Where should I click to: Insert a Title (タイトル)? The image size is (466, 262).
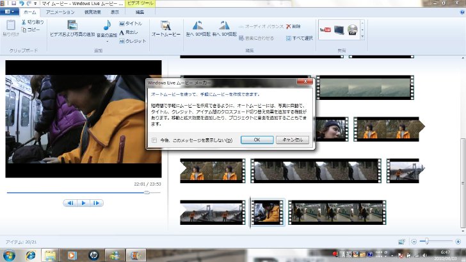click(x=131, y=24)
